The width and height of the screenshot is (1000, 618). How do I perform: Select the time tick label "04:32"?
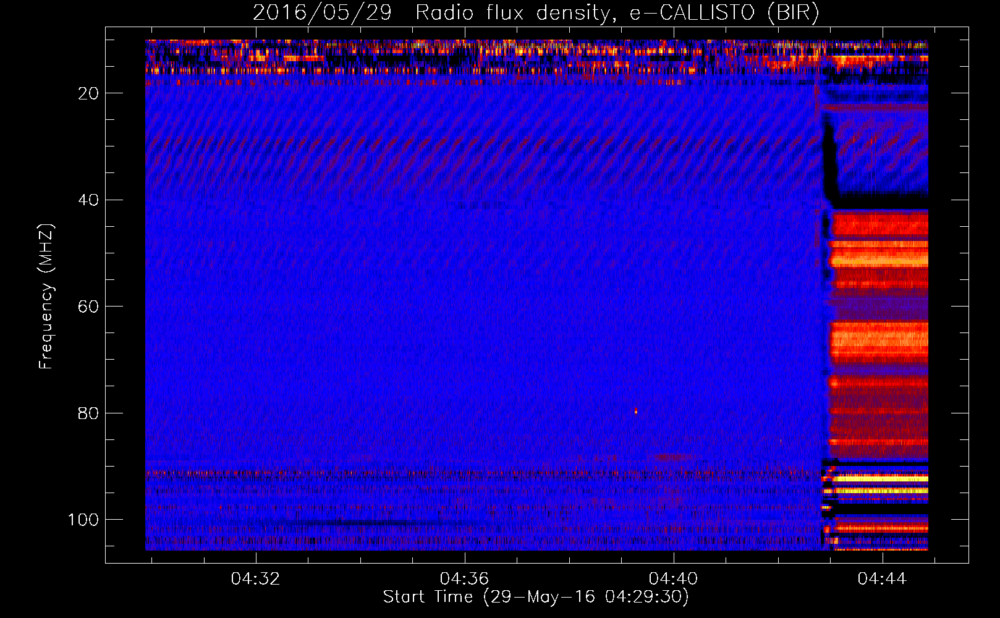[255, 578]
